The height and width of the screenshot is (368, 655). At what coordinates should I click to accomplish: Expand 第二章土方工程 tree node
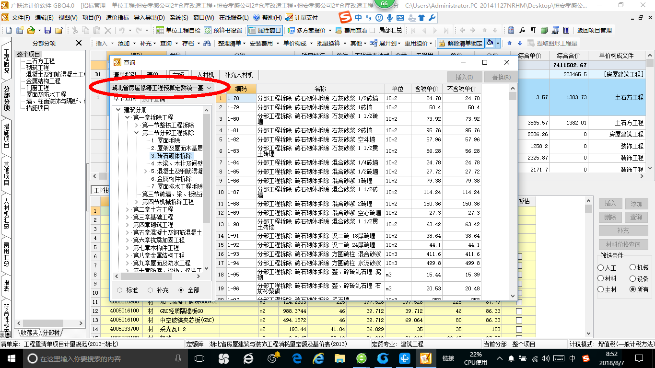128,209
